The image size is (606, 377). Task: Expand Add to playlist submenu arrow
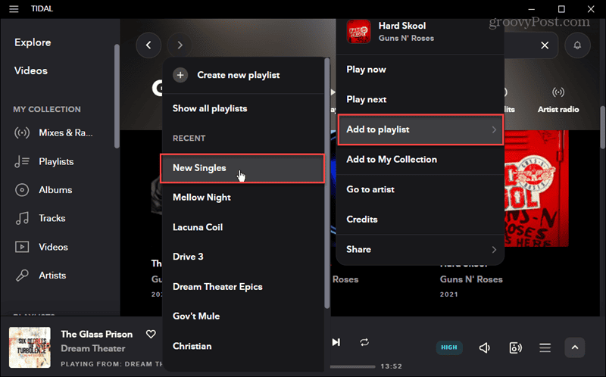[x=494, y=129]
